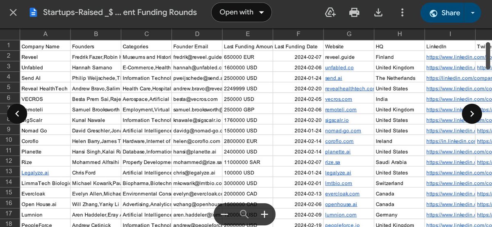Click the 'Evercloak' company cell

tap(45, 194)
